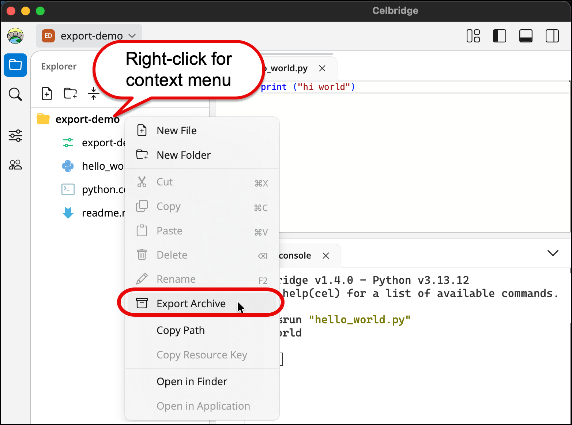Click Open in Application menu entry

202,406
